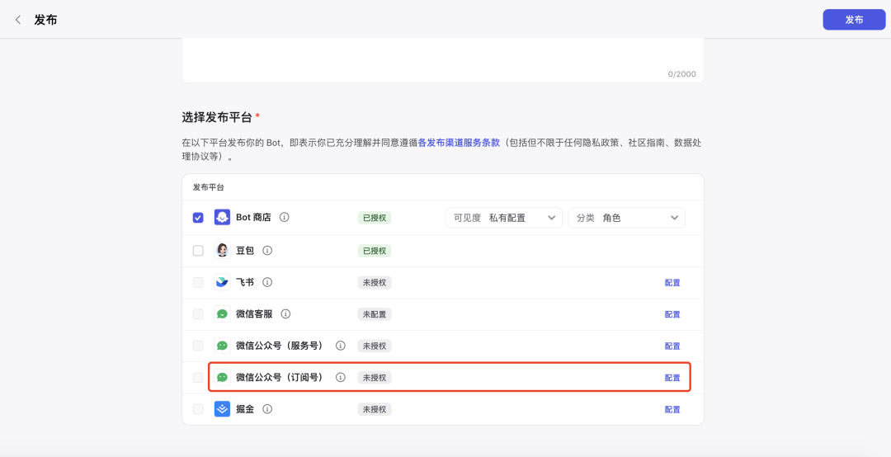Check the 微信公众号（订阅号）checkbox
Viewport: 891px width, 457px height.
coord(198,378)
